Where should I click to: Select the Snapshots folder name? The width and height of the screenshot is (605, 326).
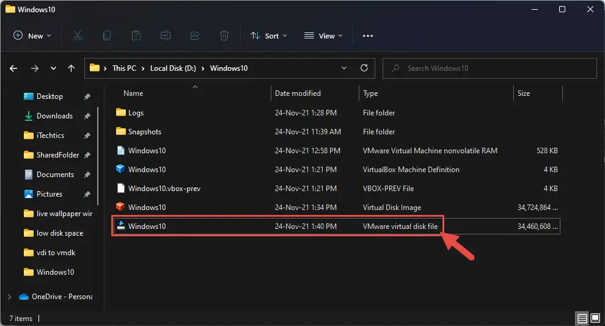pyautogui.click(x=145, y=131)
